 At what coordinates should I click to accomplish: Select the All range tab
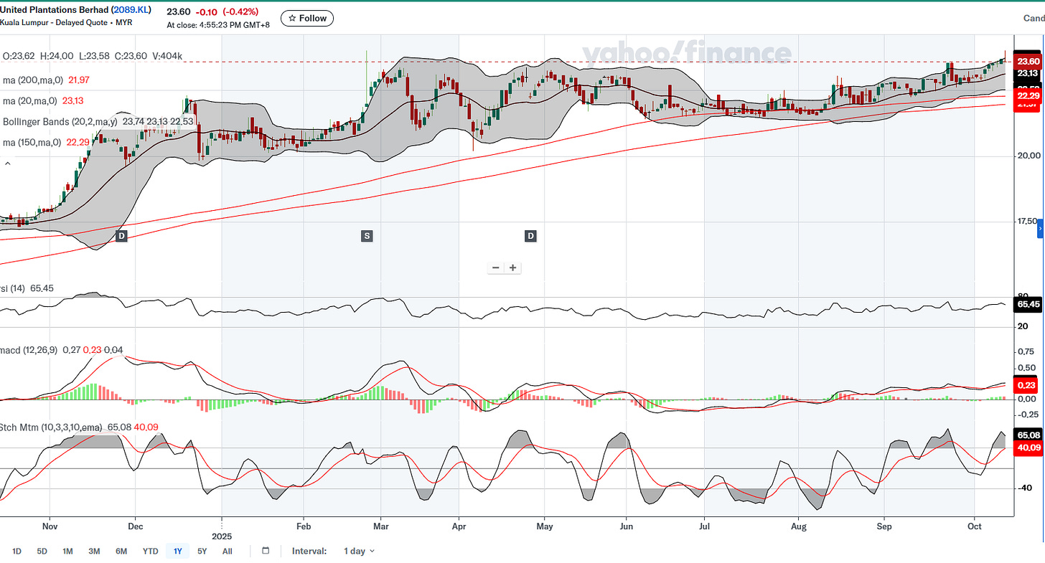[227, 551]
